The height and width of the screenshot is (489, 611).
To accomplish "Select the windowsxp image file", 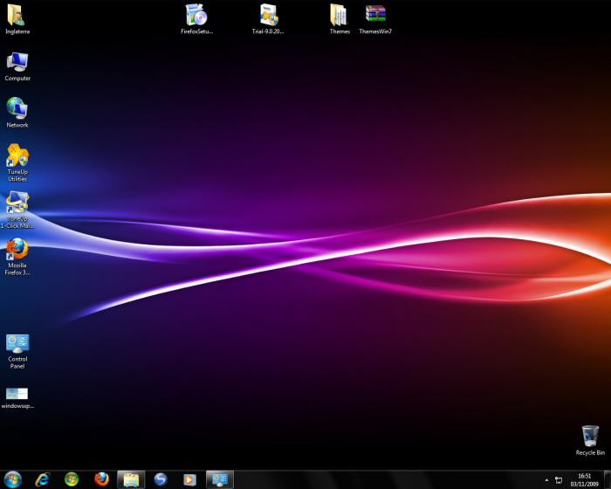I will click(17, 394).
